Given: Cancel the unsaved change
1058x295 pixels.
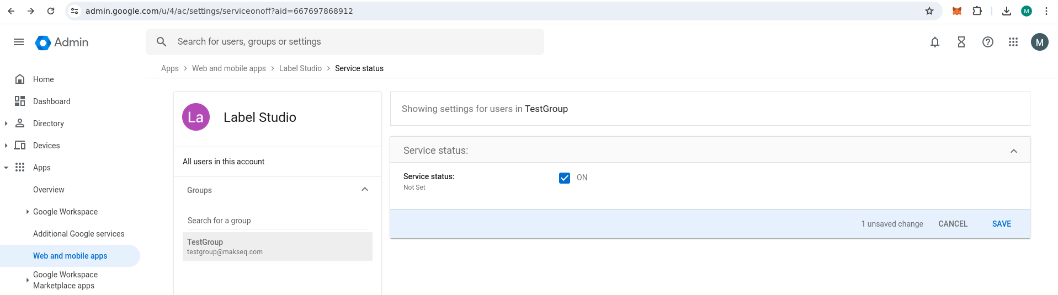Looking at the screenshot, I should 953,224.
